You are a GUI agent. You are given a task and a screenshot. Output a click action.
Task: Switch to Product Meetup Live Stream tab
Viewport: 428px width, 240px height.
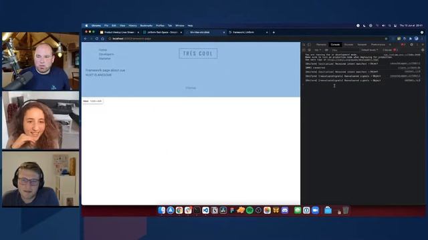119,33
